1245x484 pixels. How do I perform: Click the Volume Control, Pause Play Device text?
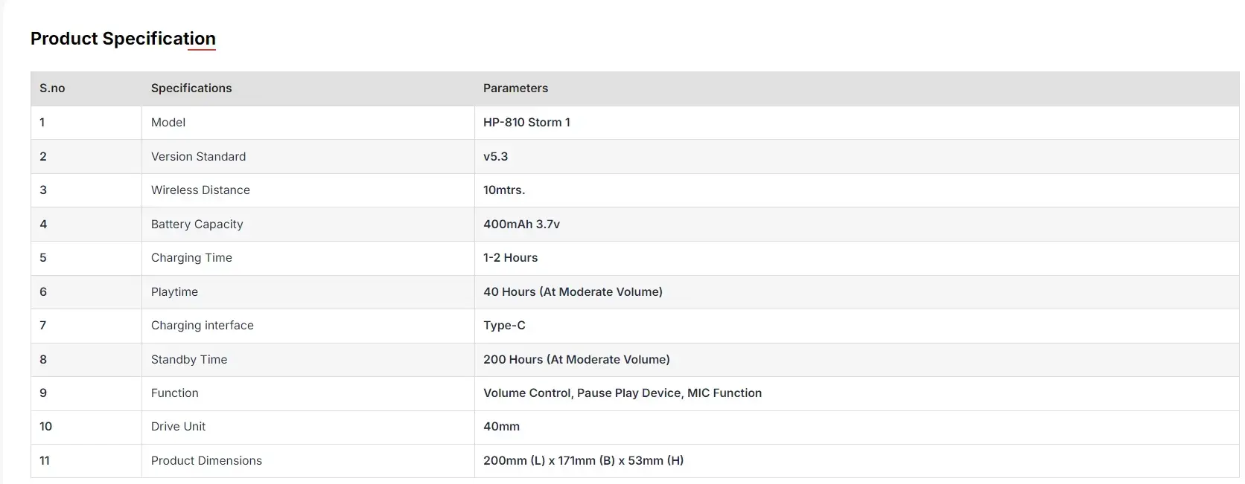pyautogui.click(x=582, y=393)
